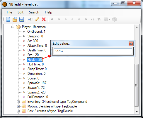Click the Rename tag toolbar icon
This screenshot has height=118, width=143.
pos(30,19)
